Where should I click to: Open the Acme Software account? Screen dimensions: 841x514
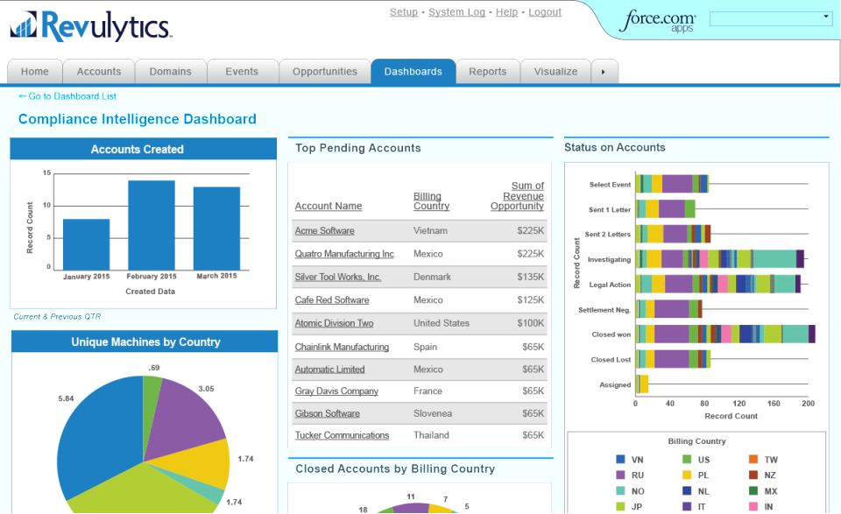click(324, 231)
